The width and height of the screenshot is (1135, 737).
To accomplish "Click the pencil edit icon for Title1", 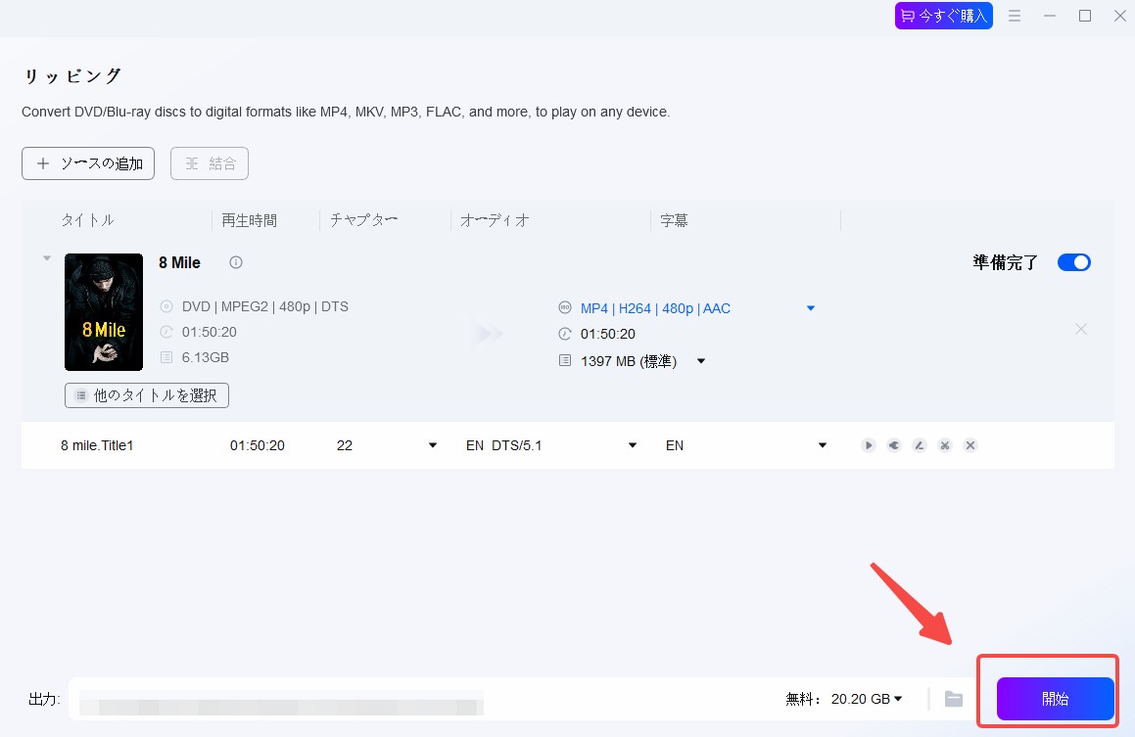I will tap(920, 445).
